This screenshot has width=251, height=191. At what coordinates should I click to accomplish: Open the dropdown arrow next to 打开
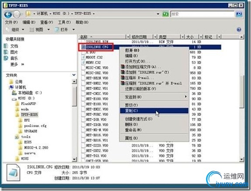(x=73, y=30)
